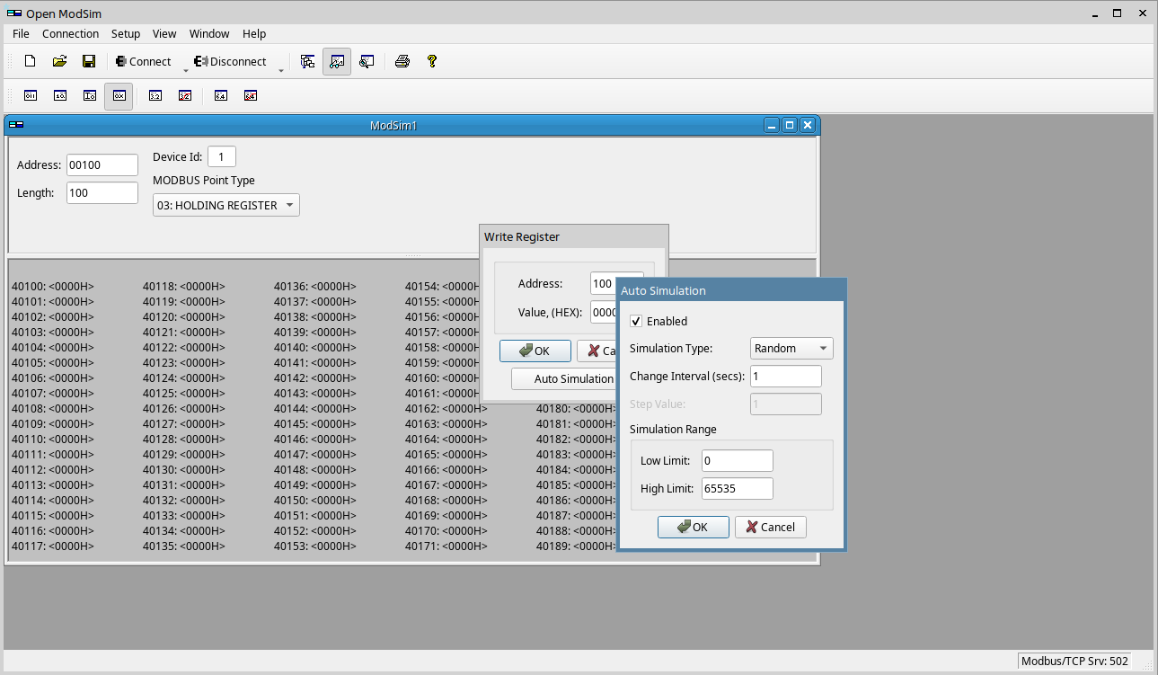Open the MODBUS Point Type dropdown
The height and width of the screenshot is (675, 1158).
click(225, 205)
